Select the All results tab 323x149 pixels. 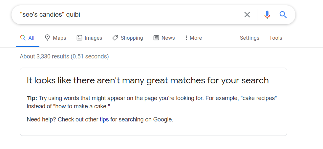(27, 38)
